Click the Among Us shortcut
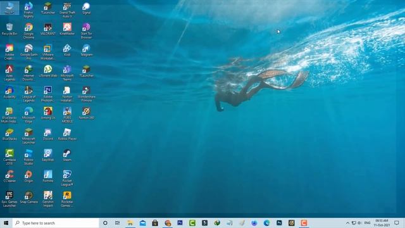This screenshot has width=405, height=228. 48,113
